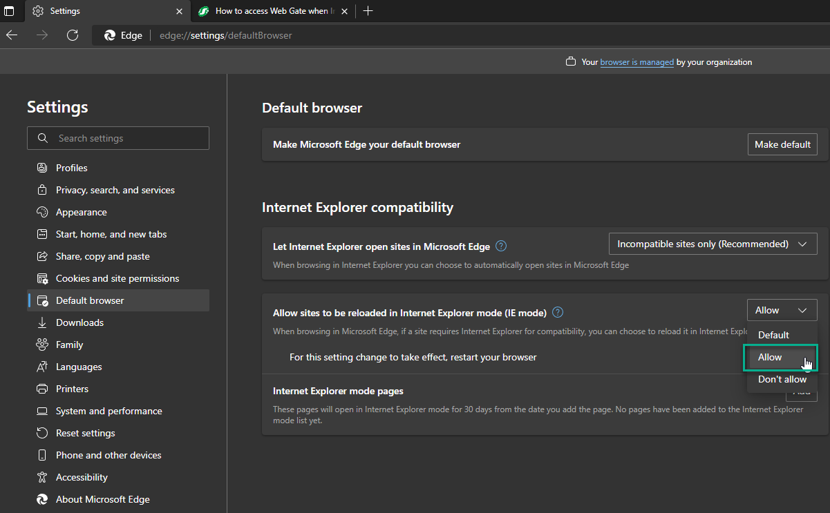Open a new tab with the plus button
The height and width of the screenshot is (513, 830).
click(368, 11)
